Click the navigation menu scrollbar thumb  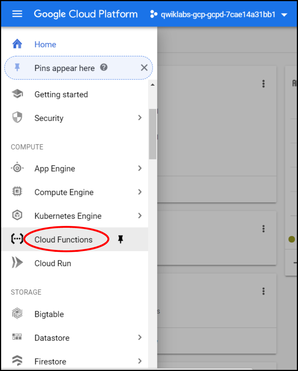tap(153, 134)
